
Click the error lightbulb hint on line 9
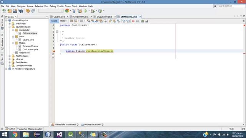click(54, 51)
